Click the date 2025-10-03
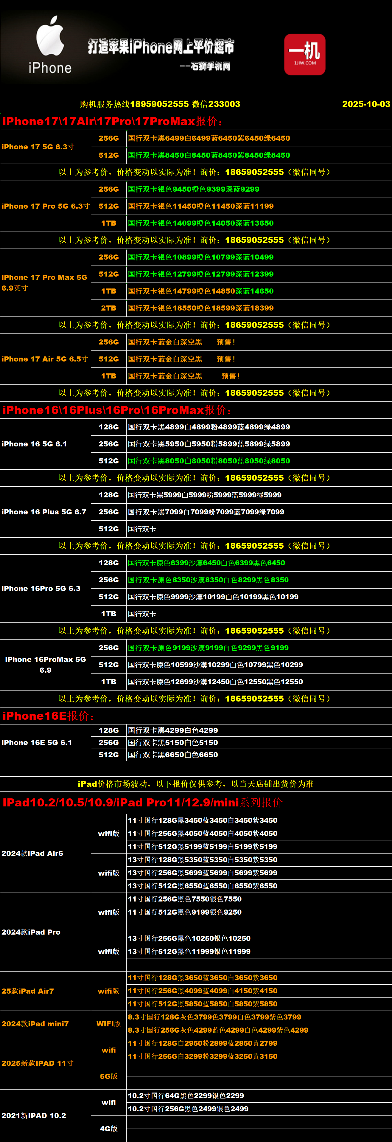This screenshot has width=392, height=1142. click(366, 104)
